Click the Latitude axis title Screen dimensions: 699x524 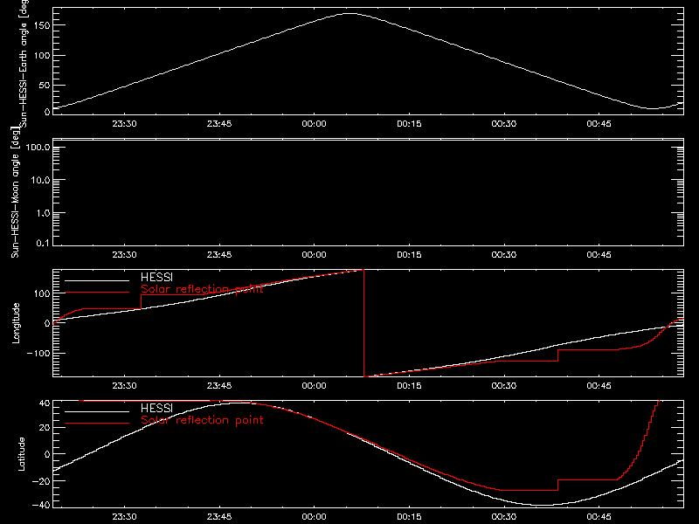pyautogui.click(x=21, y=454)
